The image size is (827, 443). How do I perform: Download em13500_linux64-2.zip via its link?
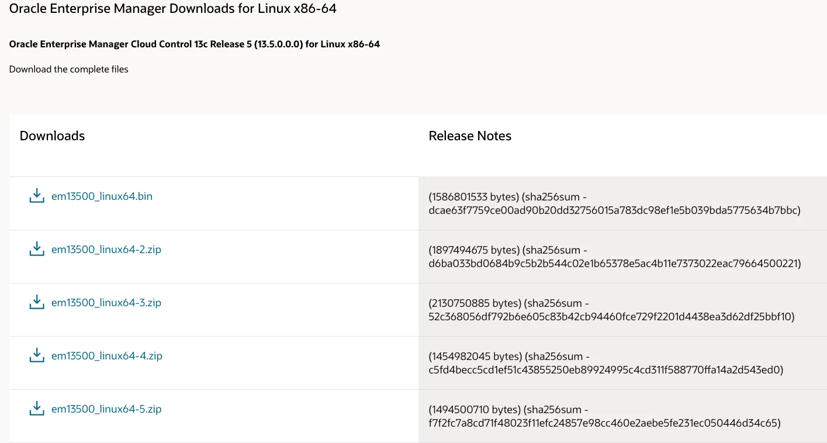tap(106, 250)
